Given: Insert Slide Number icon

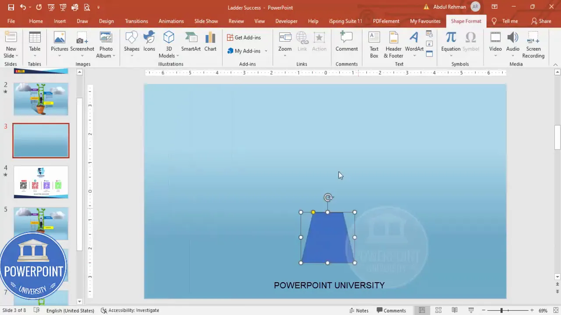Looking at the screenshot, I should point(429,44).
